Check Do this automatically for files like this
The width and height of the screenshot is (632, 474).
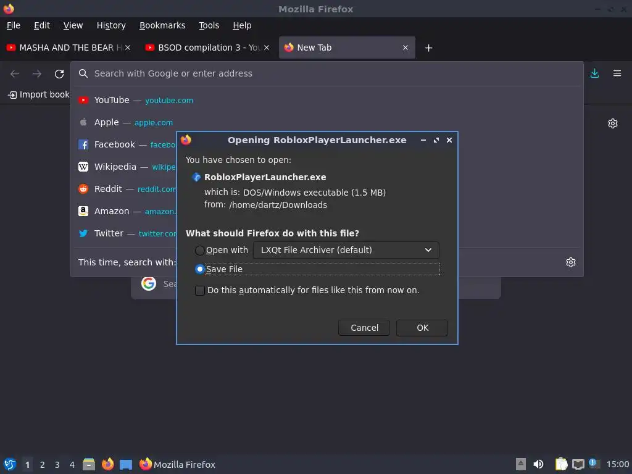coord(200,291)
